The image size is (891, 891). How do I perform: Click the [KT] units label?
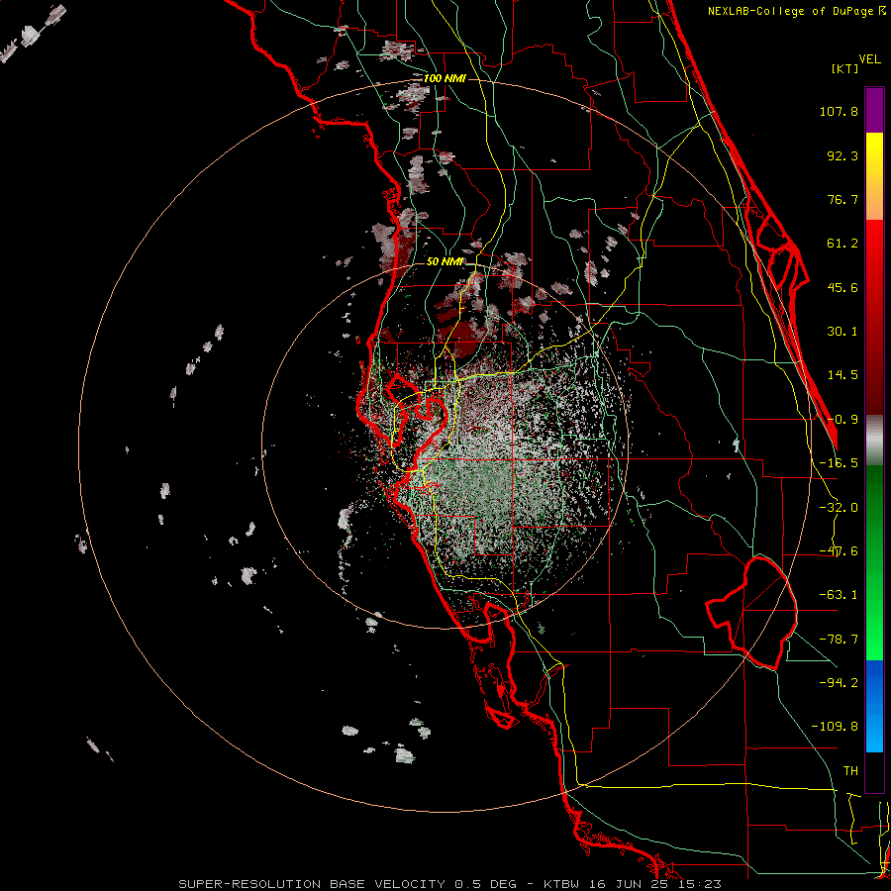pyautogui.click(x=845, y=68)
